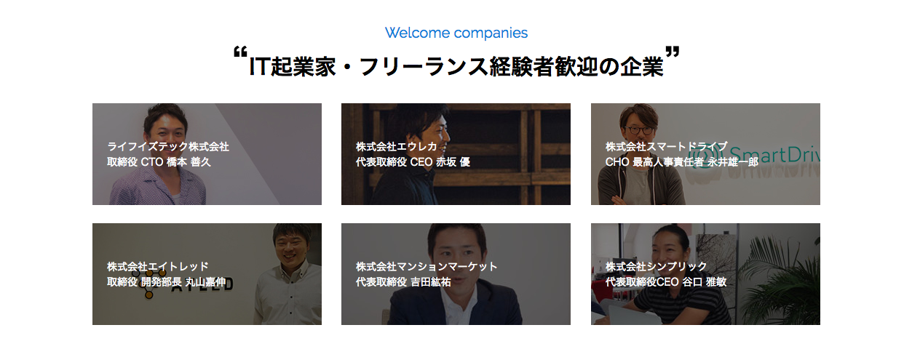Open the 株式会社エイトレッド company card
The height and width of the screenshot is (349, 904).
[207, 274]
